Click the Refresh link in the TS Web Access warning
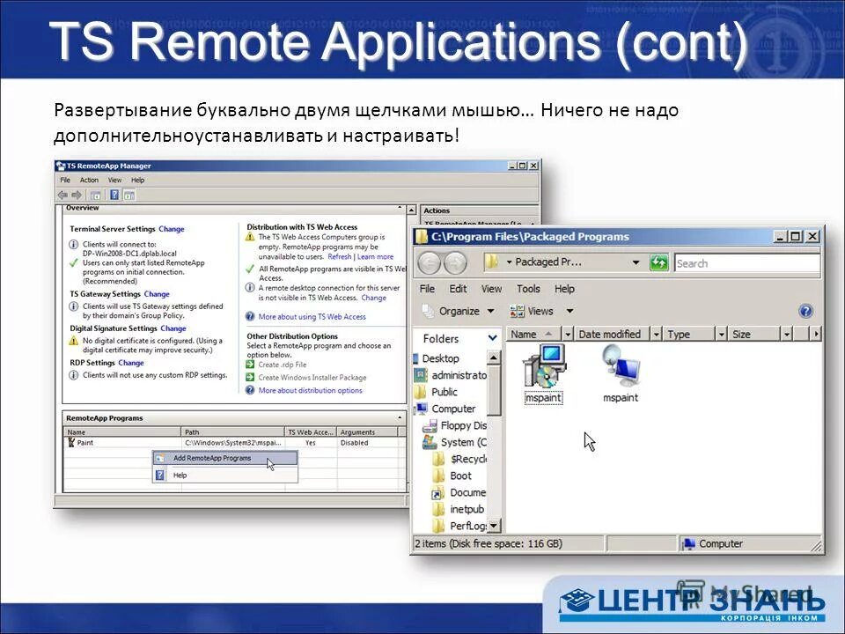Viewport: 845px width, 634px height. pyautogui.click(x=340, y=256)
